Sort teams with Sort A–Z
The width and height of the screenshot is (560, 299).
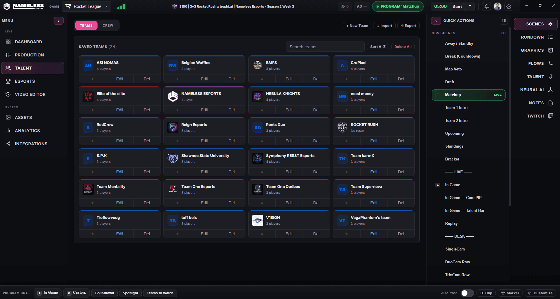[x=378, y=47]
